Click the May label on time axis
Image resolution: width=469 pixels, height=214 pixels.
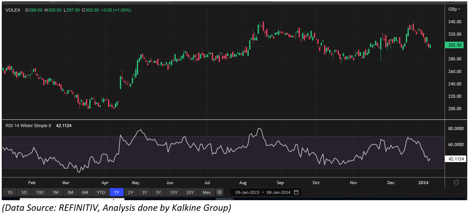135,182
